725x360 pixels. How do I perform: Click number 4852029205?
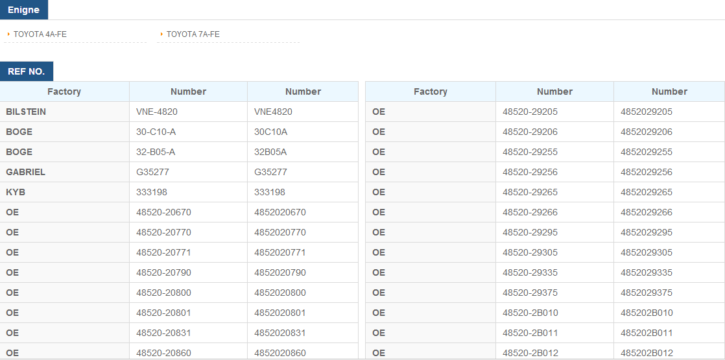pyautogui.click(x=647, y=112)
